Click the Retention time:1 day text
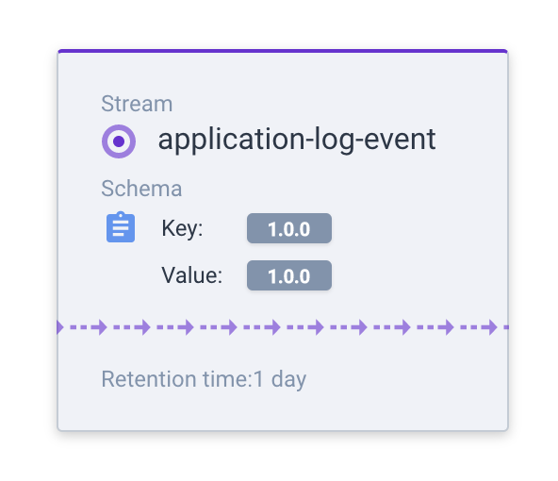Image resolution: width=558 pixels, height=481 pixels. click(x=204, y=379)
